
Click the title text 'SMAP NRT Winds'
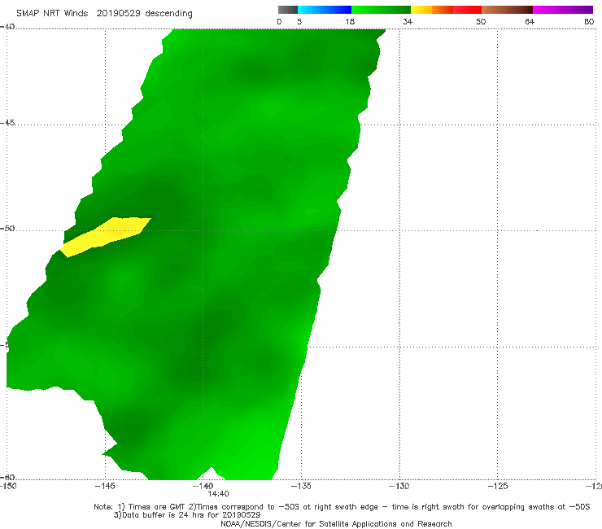point(52,14)
